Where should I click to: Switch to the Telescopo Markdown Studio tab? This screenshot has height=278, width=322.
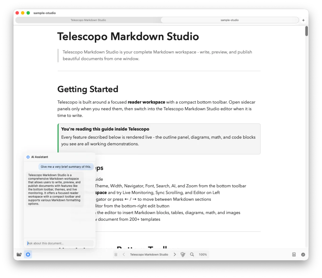coord(88,20)
